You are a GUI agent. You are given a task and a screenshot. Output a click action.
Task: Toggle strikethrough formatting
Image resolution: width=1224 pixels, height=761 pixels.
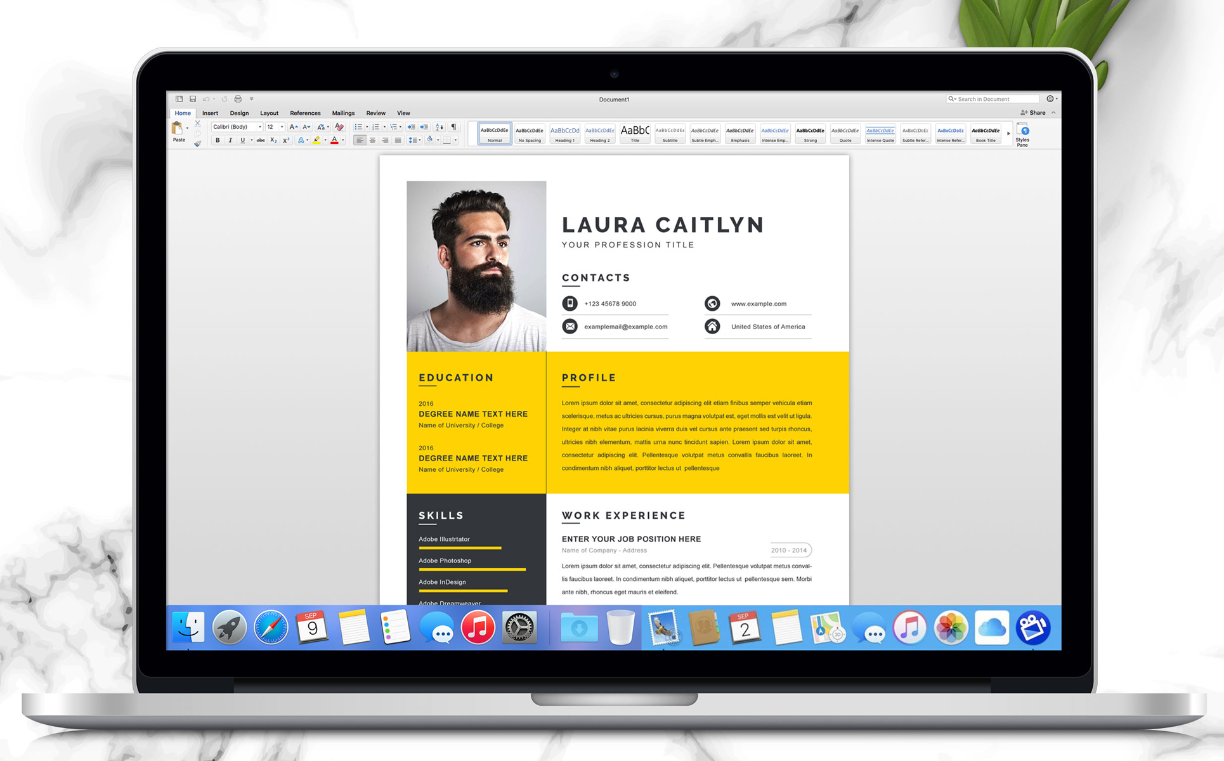coord(261,140)
